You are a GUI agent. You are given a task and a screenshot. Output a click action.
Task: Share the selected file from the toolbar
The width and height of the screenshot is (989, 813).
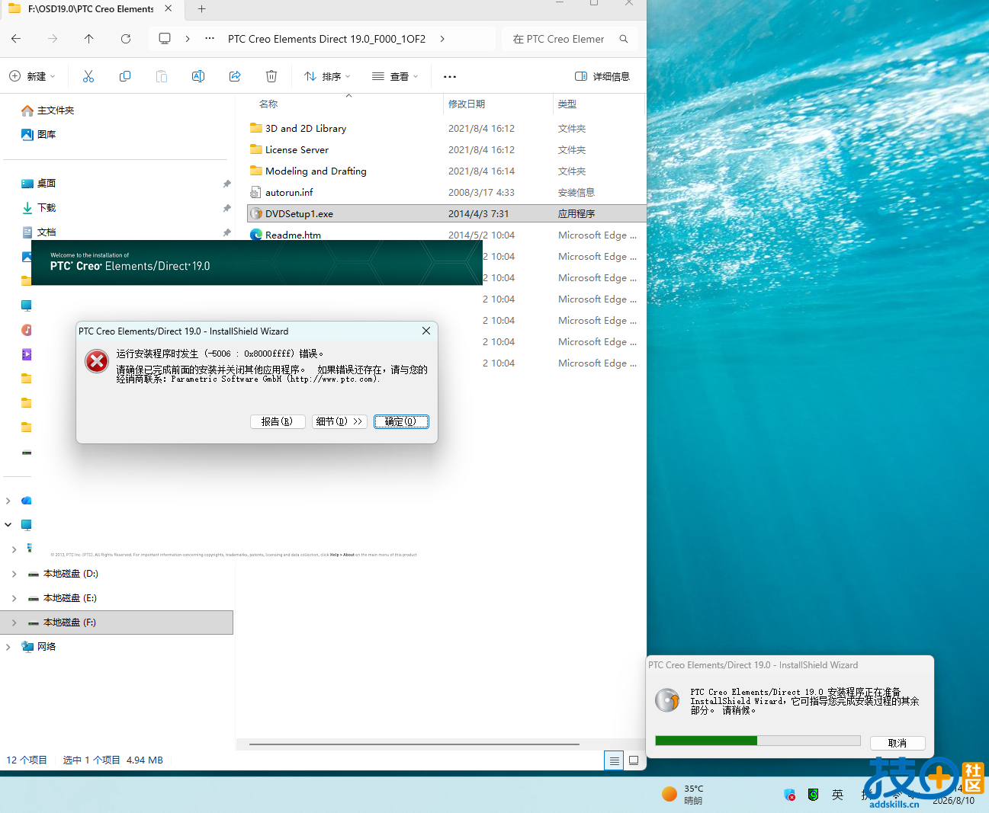pos(235,76)
